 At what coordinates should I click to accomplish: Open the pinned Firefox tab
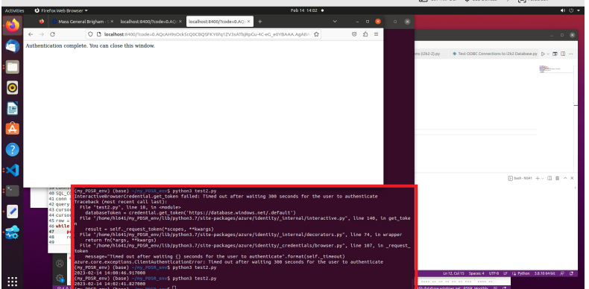(41, 22)
